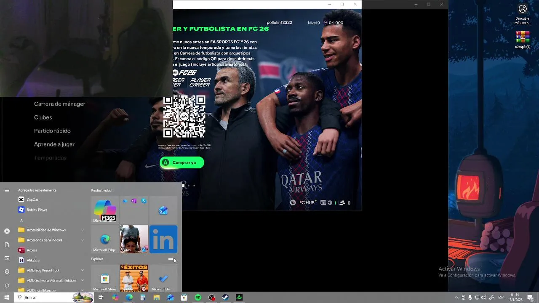Click the friends online counter icon
The height and width of the screenshot is (303, 539).
coord(342,203)
